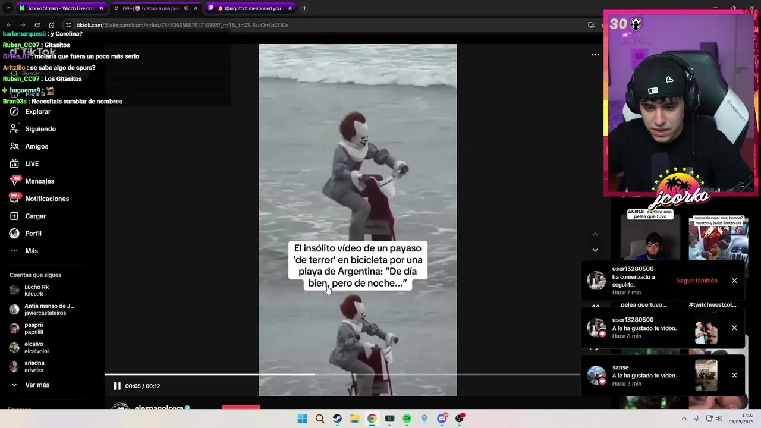Open Notificaciones in TikTok sidebar
761x428 pixels.
pyautogui.click(x=47, y=199)
